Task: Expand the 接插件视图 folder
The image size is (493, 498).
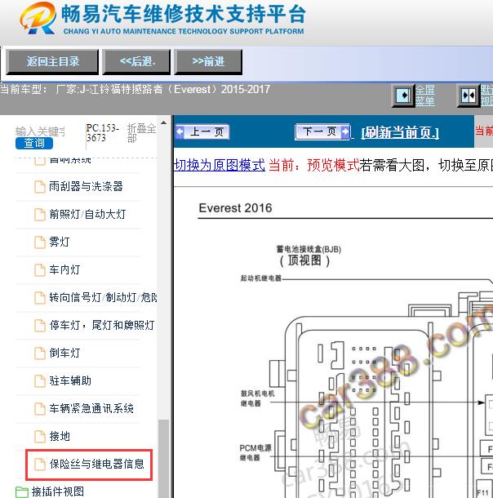Action: point(57,491)
